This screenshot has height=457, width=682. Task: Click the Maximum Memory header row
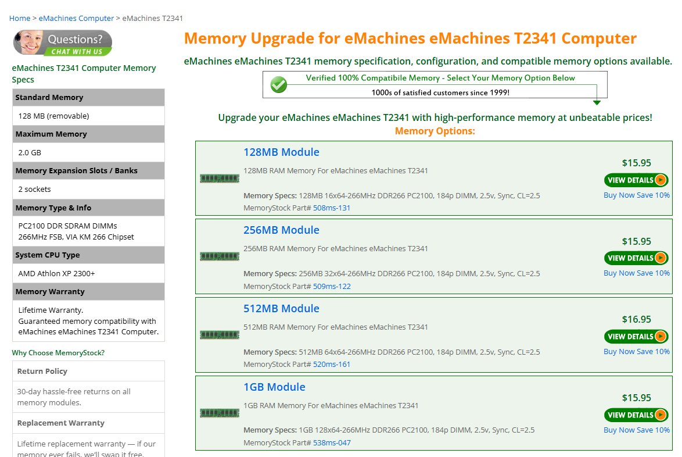88,134
